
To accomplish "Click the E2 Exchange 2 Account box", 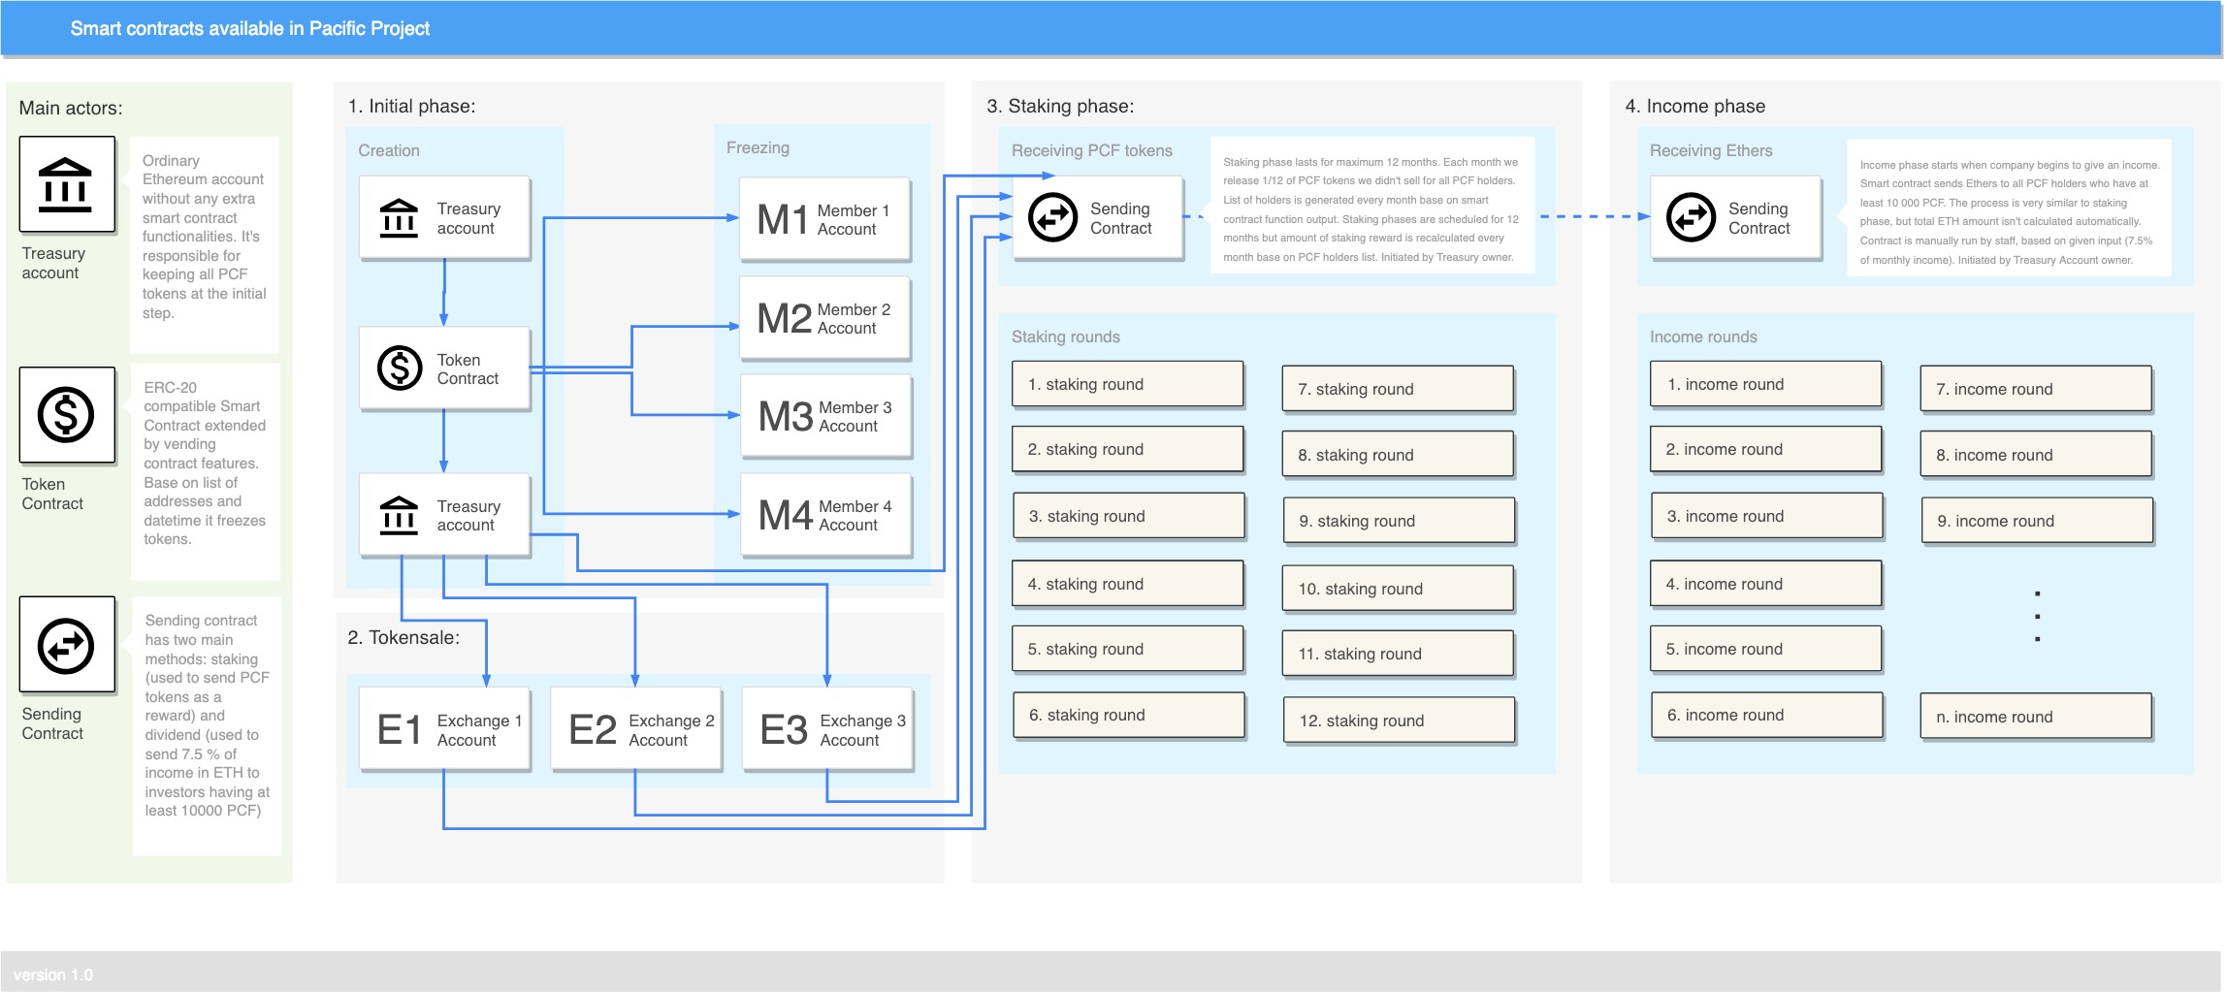I will 636,729.
